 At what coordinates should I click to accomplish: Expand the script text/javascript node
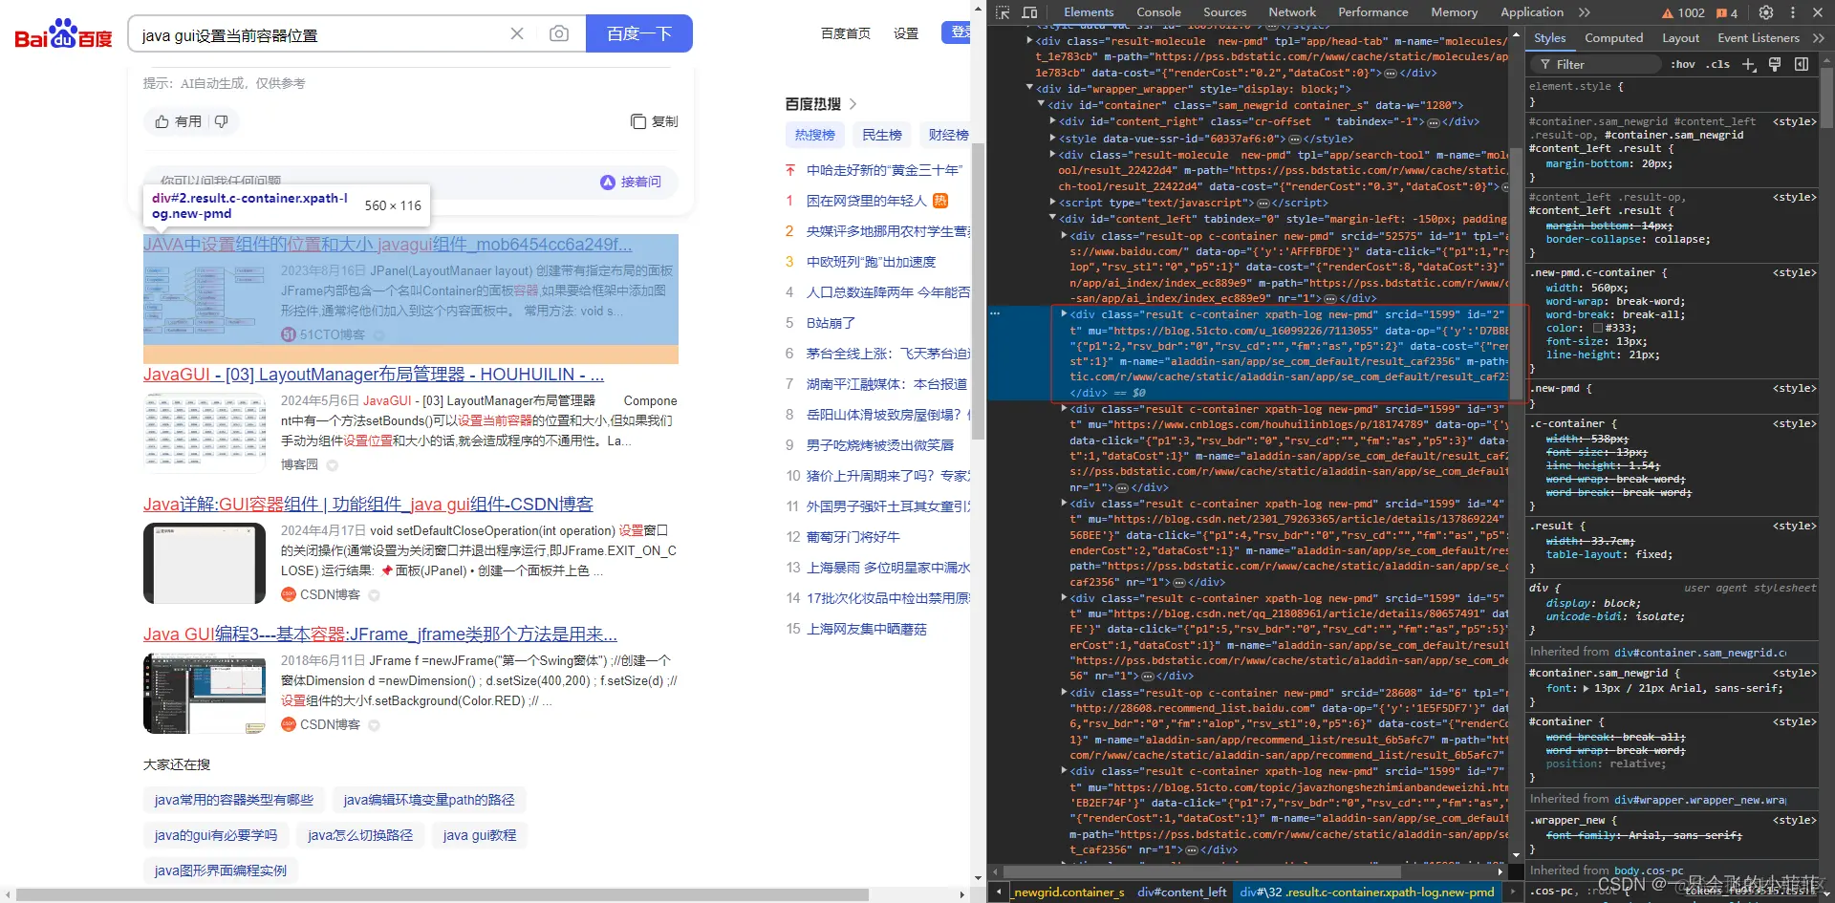pos(1052,202)
